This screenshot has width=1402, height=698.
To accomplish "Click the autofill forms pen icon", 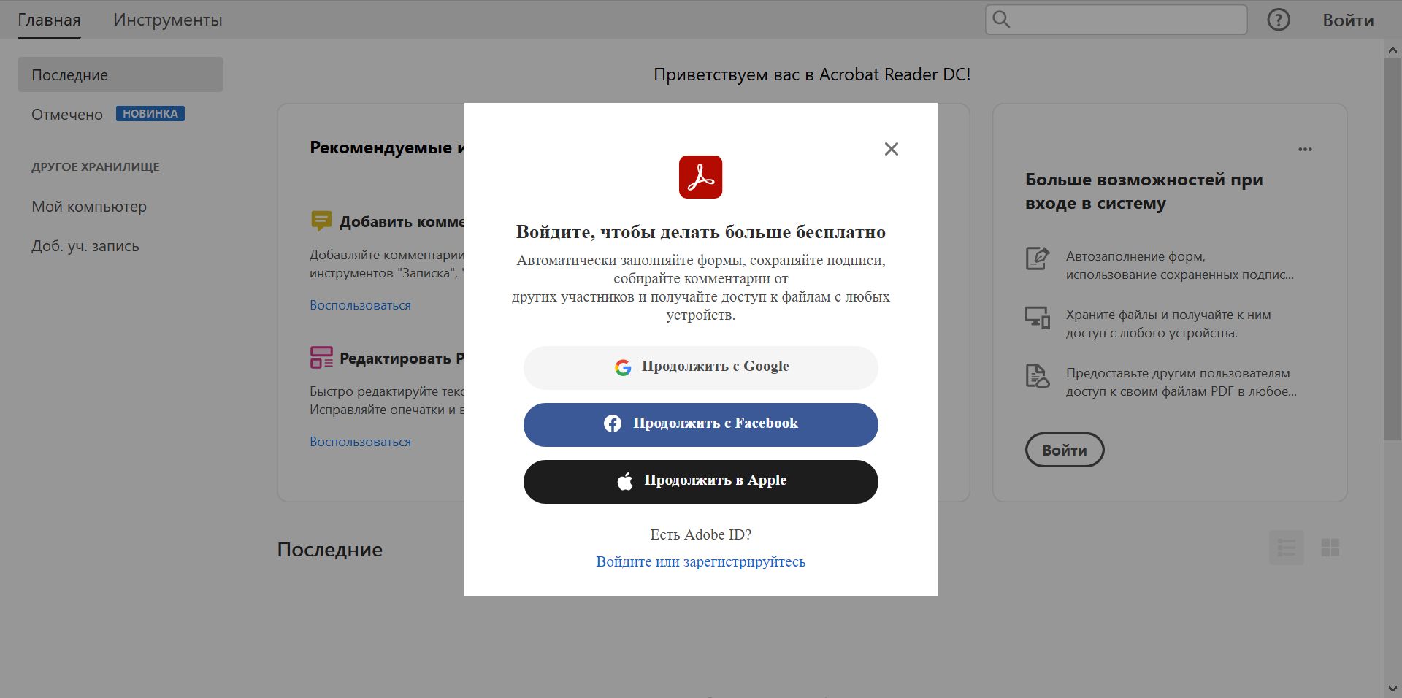I will (1036, 258).
